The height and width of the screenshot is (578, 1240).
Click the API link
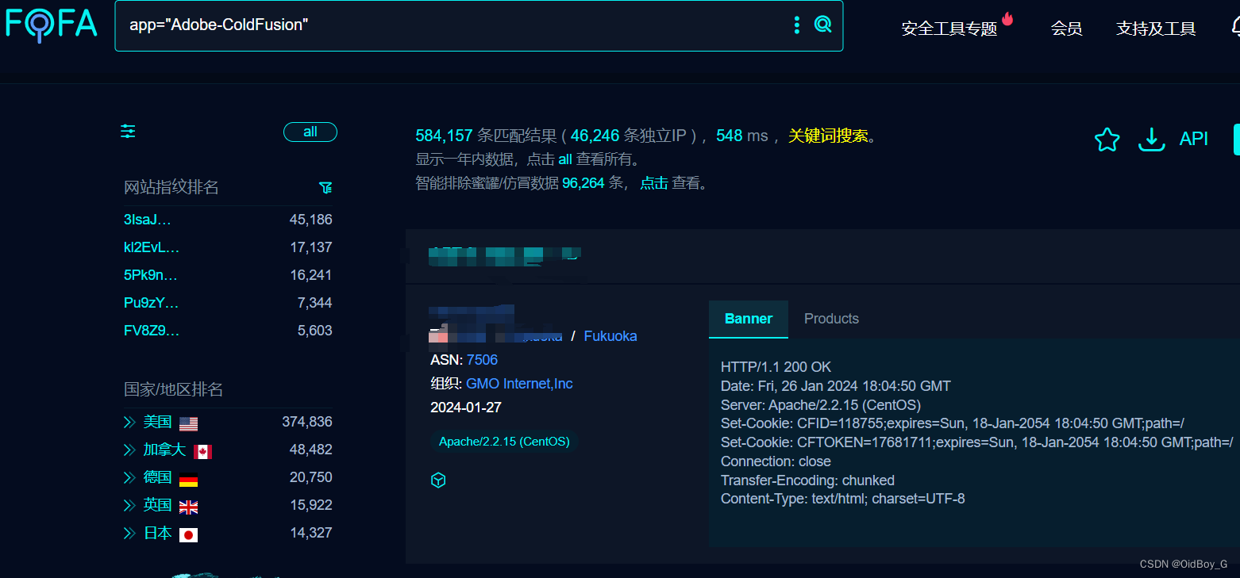point(1193,139)
